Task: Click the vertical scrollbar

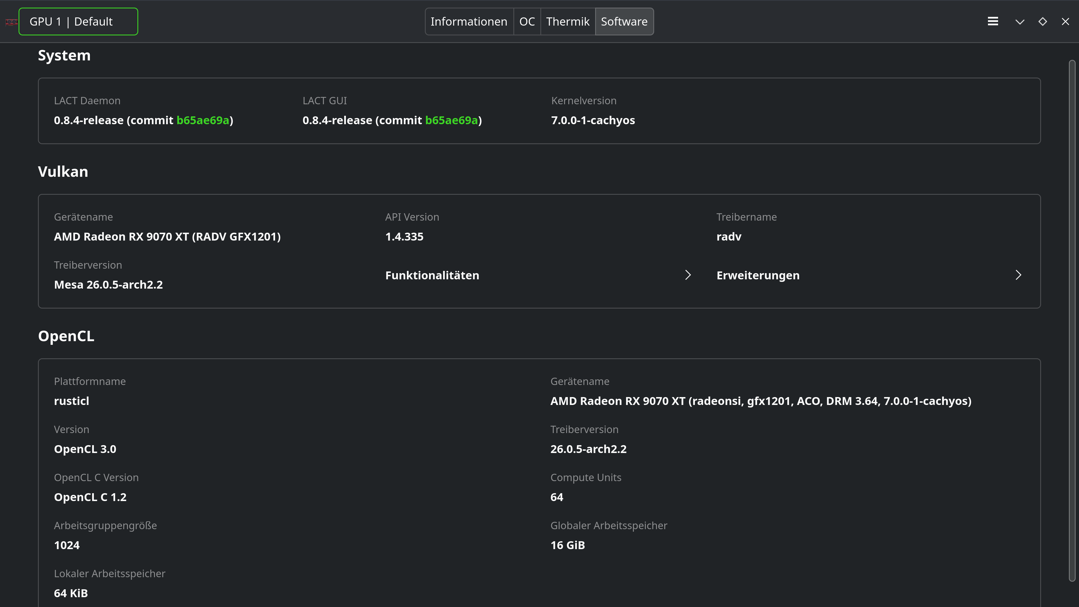Action: (x=1072, y=321)
